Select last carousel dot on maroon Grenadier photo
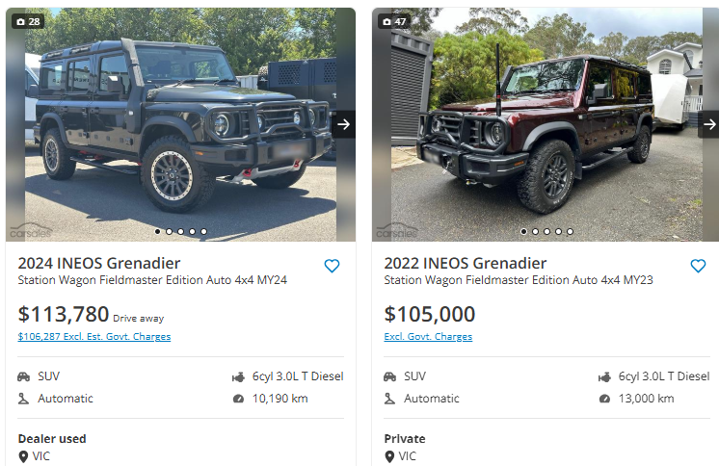 570,231
